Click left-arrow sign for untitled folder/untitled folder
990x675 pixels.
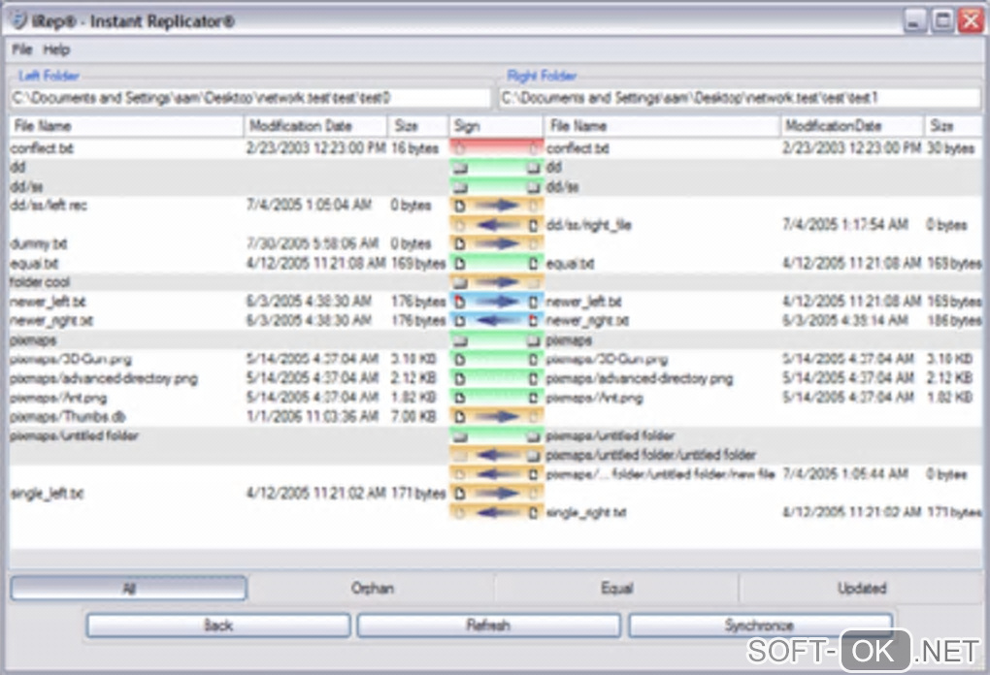[496, 456]
